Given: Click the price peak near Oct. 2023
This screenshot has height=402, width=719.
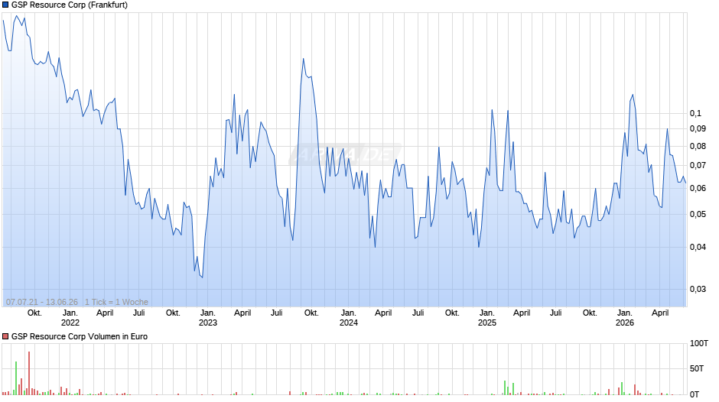Looking at the screenshot, I should tap(303, 59).
